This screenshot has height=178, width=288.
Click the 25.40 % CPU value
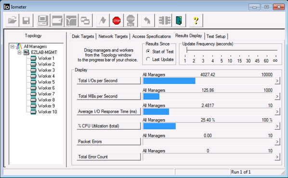[208, 120]
